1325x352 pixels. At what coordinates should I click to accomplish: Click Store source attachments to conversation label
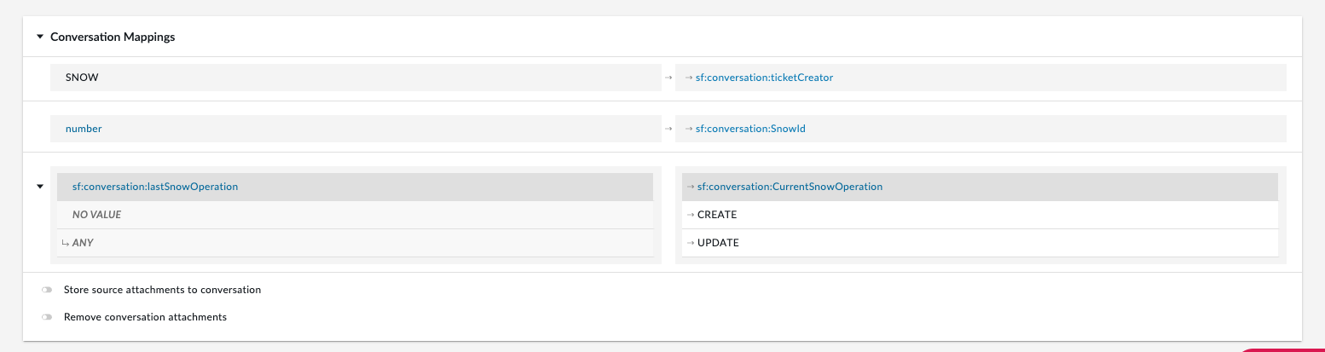[162, 291]
